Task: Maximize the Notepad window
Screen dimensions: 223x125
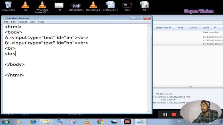Action: pos(140,18)
